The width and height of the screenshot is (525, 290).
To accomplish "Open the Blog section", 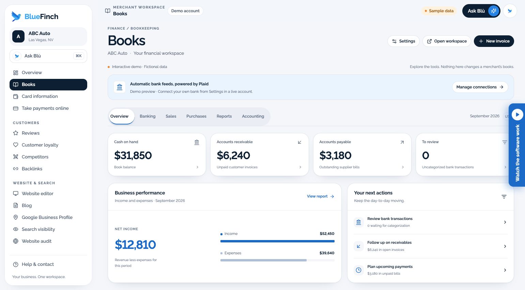I will (48, 205).
